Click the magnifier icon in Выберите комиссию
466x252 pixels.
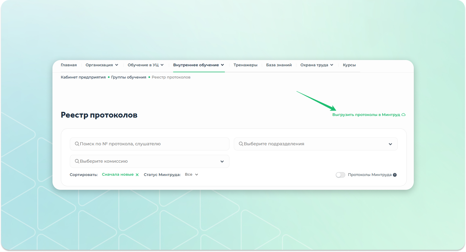coord(77,161)
